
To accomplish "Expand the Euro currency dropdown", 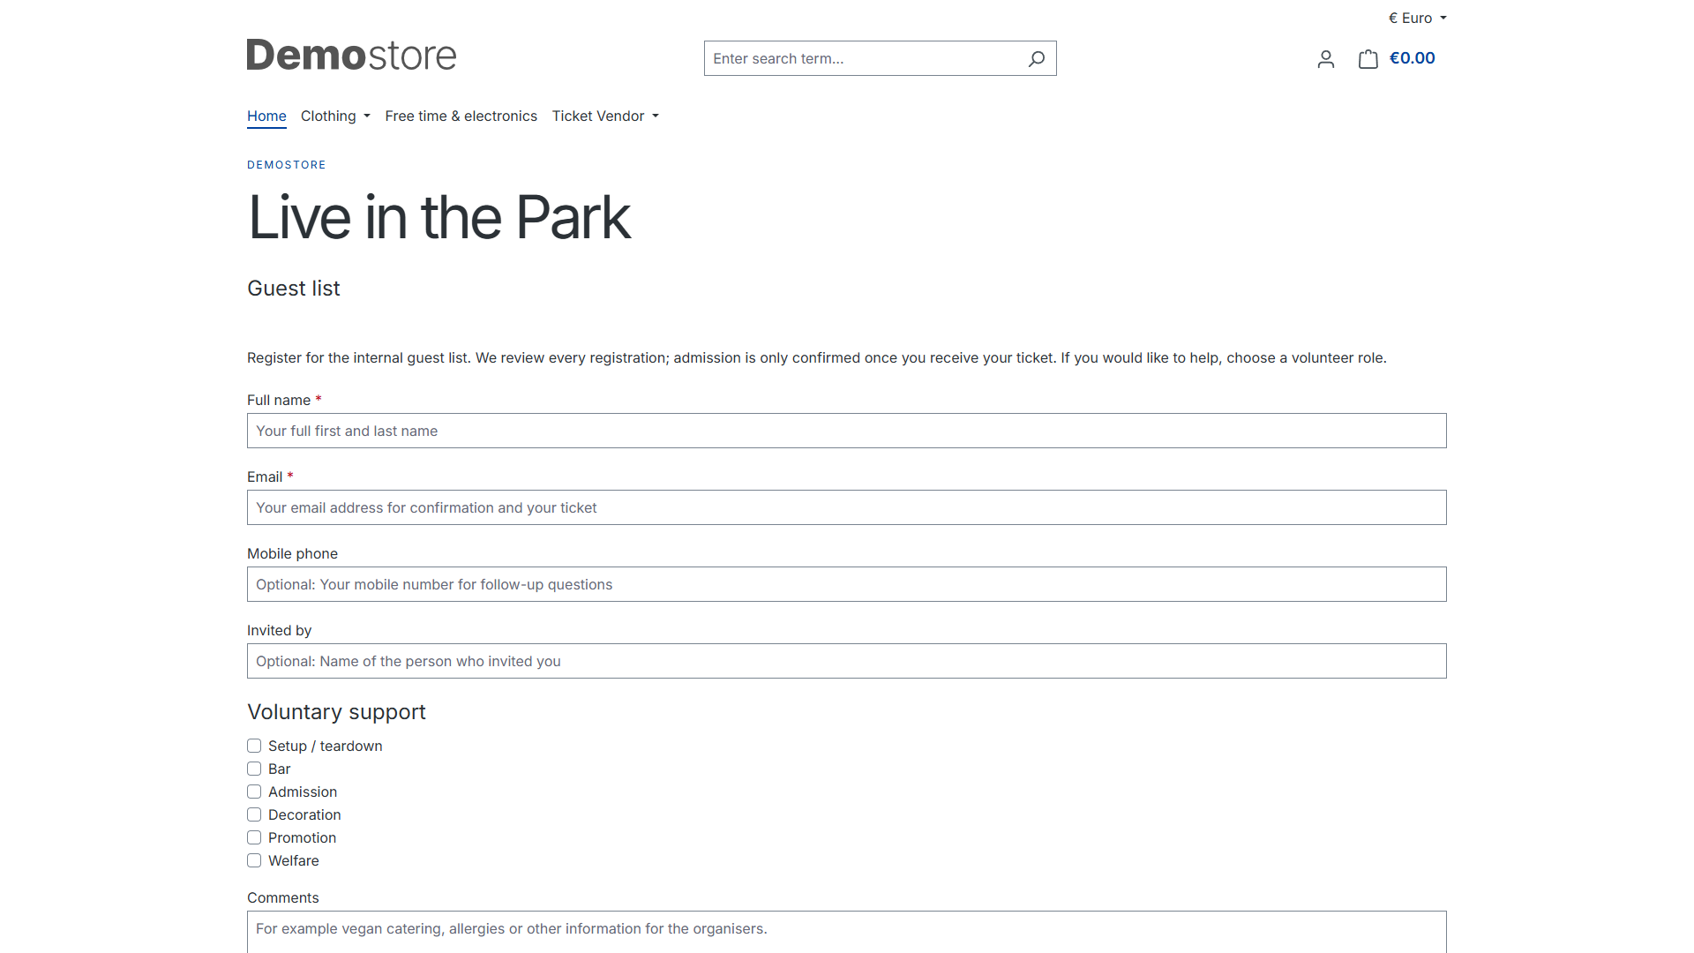I will coord(1417,18).
